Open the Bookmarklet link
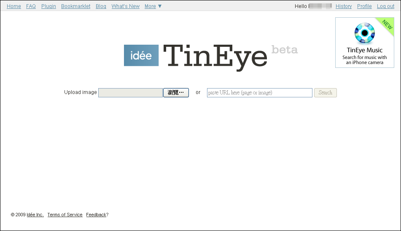This screenshot has height=231, width=401. point(76,6)
